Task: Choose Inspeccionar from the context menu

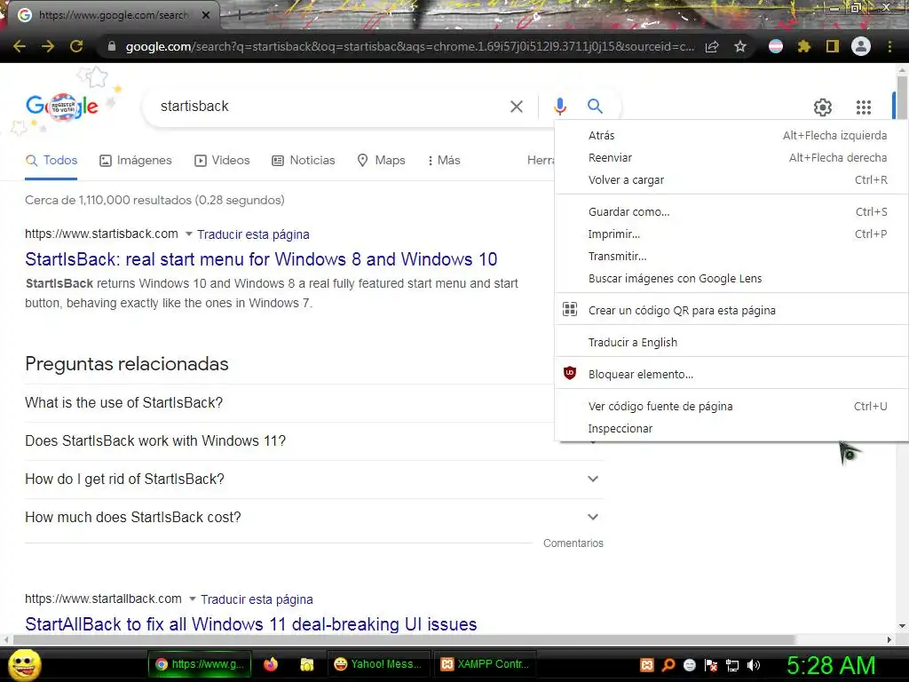Action: (x=731, y=429)
